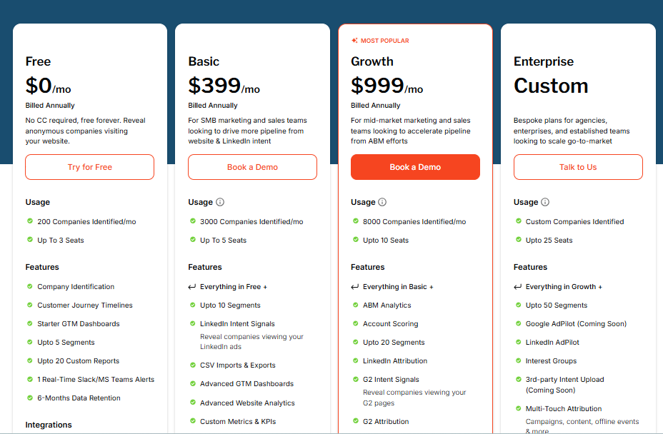
Task: Click the arrow icon beside Everything in Basic +
Action: [356, 286]
